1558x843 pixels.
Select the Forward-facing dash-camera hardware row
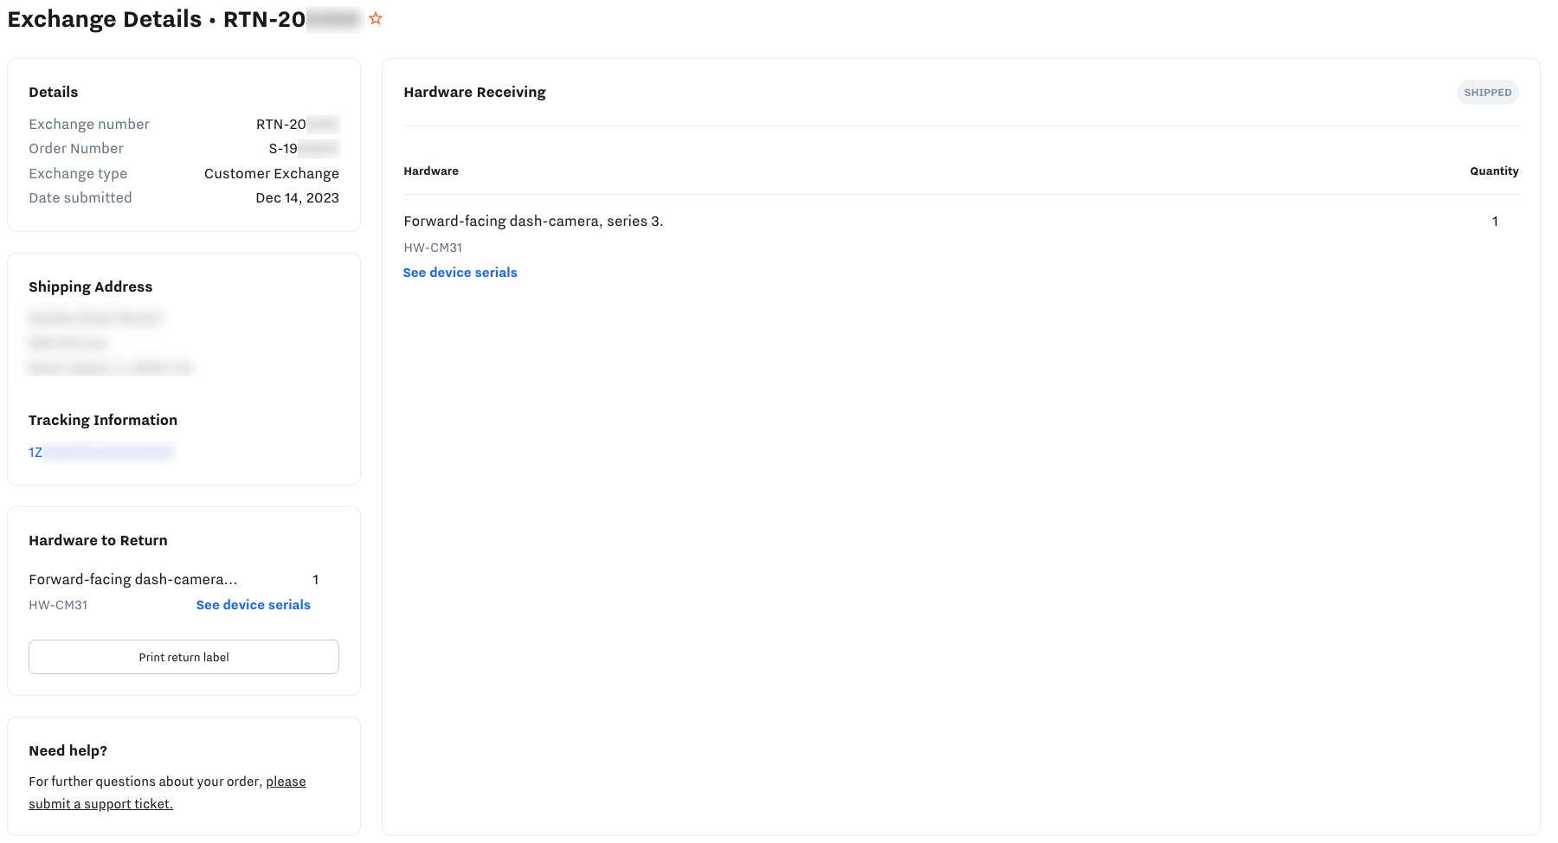click(533, 221)
